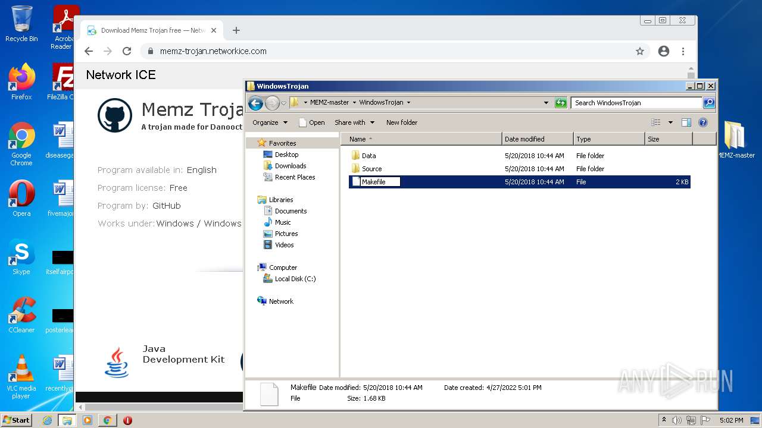The image size is (762, 428).
Task: Click the Makefile rename text box
Action: click(380, 182)
